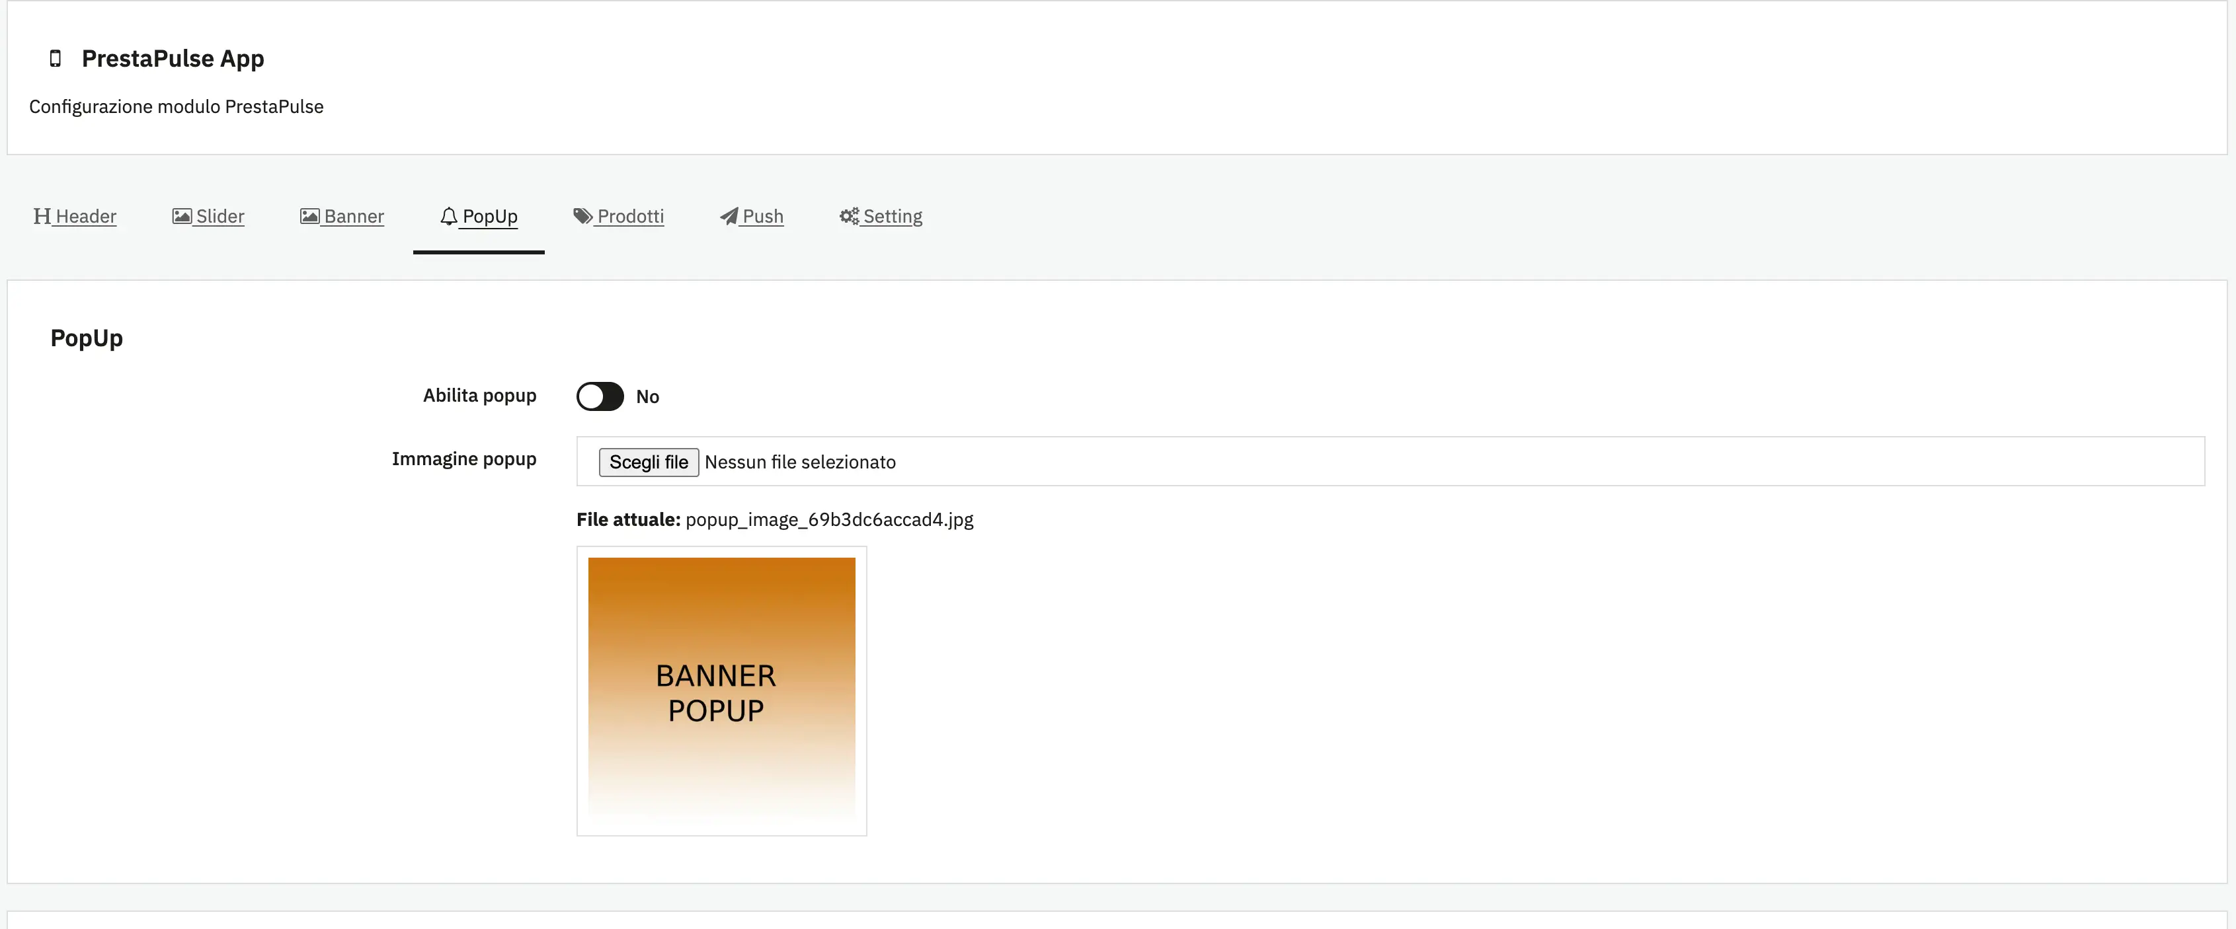
Task: Click the mobile phone icon beside PrestaPulse App
Action: click(x=55, y=58)
